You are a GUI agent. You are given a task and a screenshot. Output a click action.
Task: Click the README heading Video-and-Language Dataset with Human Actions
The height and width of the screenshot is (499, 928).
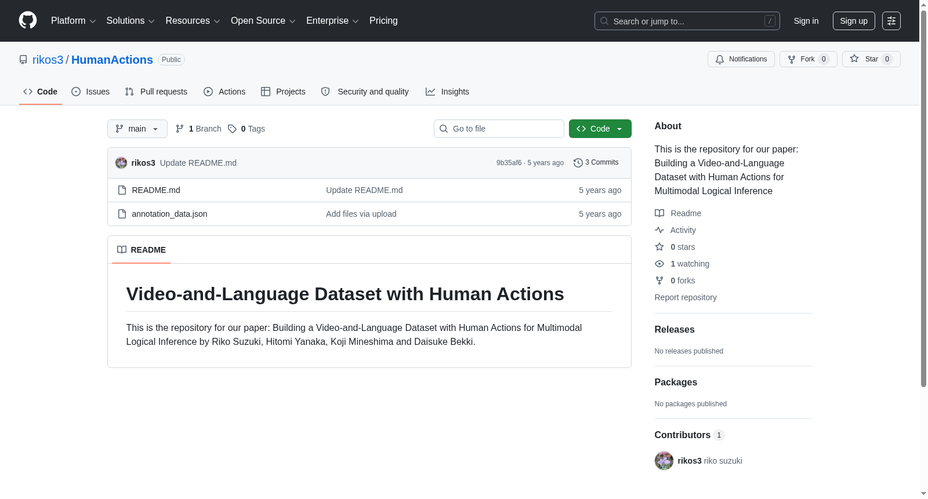(x=345, y=294)
